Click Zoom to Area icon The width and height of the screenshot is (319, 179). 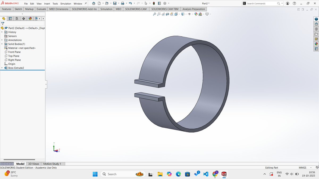[x=159, y=14]
